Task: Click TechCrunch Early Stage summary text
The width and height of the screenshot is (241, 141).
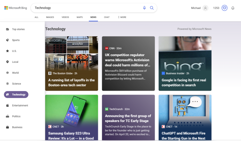Action: pyautogui.click(x=128, y=130)
